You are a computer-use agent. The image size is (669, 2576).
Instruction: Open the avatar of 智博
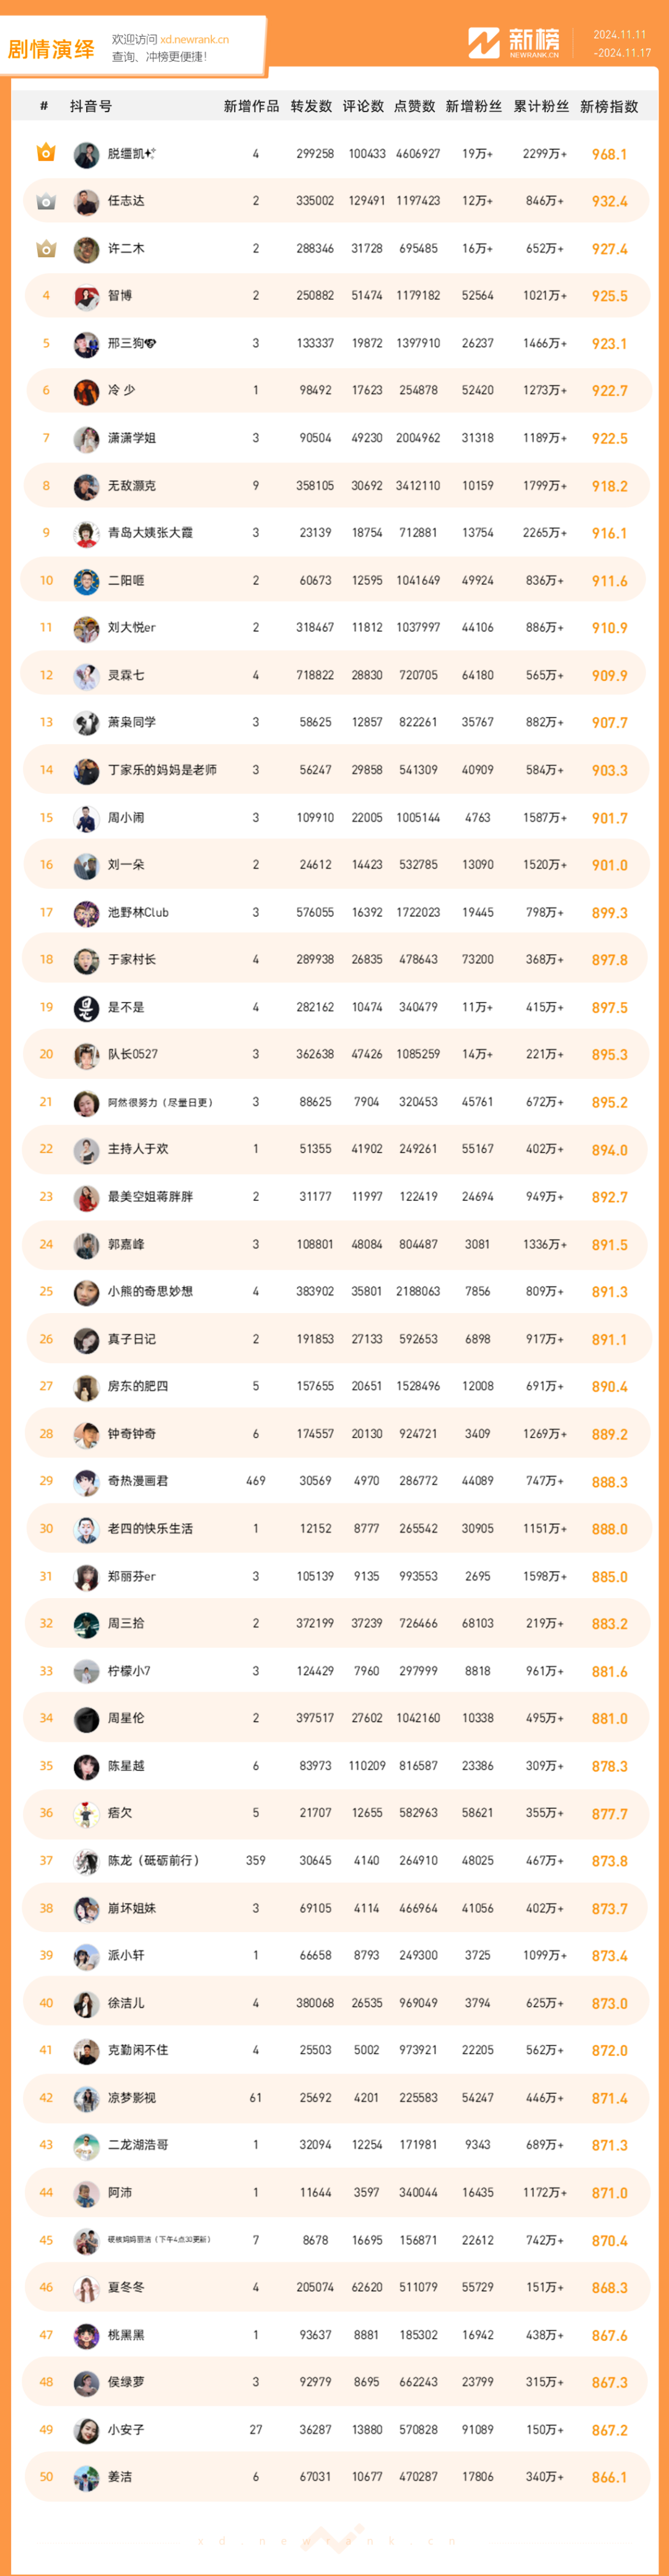pos(86,296)
